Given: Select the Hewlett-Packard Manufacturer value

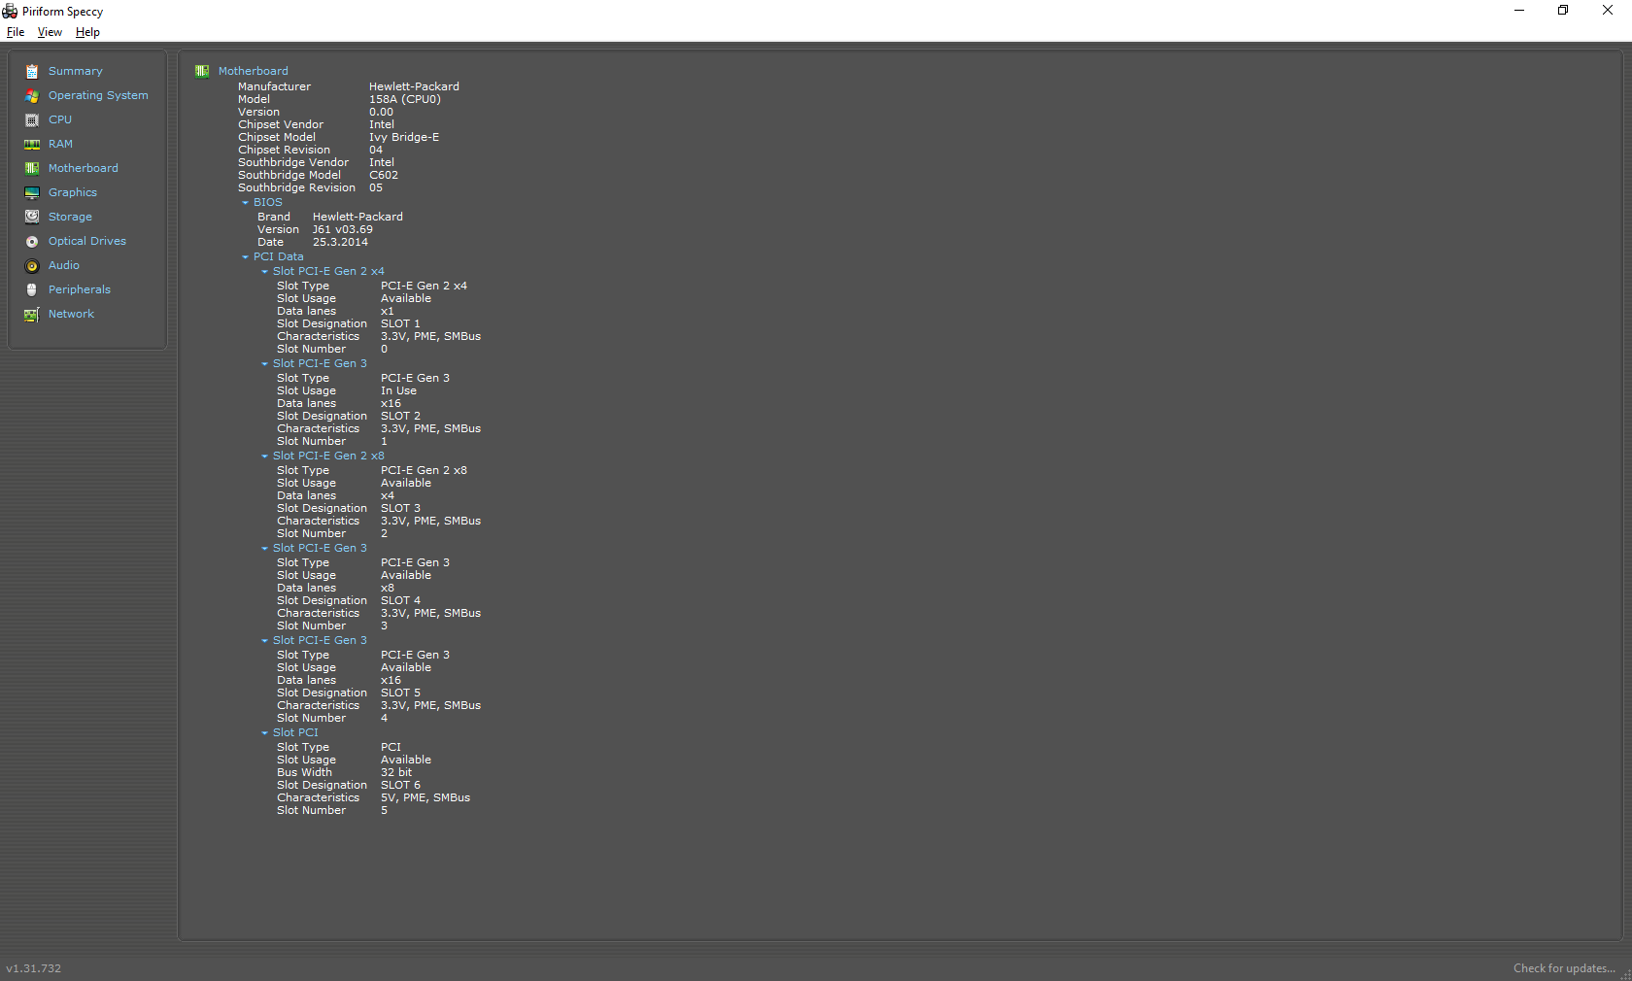Looking at the screenshot, I should click(x=414, y=86).
